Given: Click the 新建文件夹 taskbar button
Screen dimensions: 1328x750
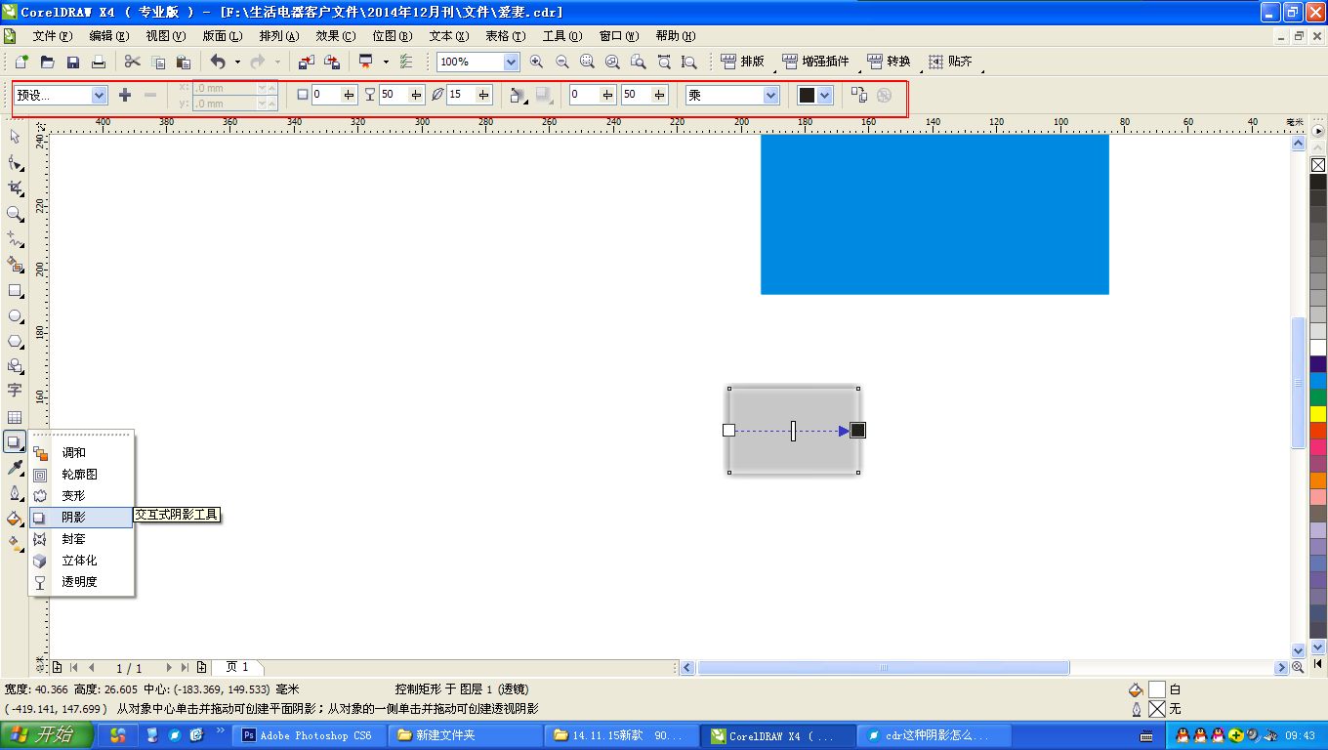Looking at the screenshot, I should [465, 735].
